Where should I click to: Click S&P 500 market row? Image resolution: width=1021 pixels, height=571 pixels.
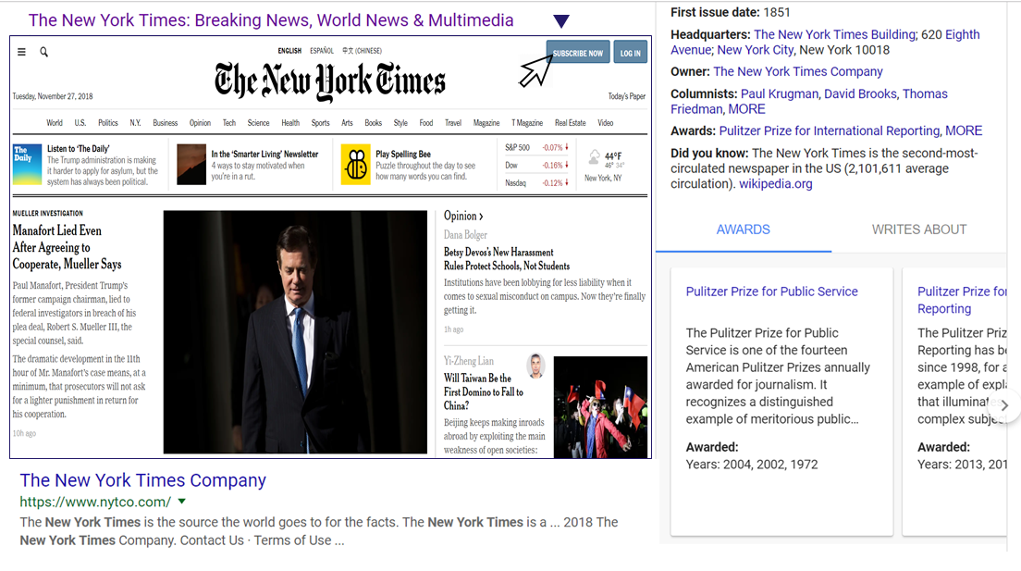[536, 147]
